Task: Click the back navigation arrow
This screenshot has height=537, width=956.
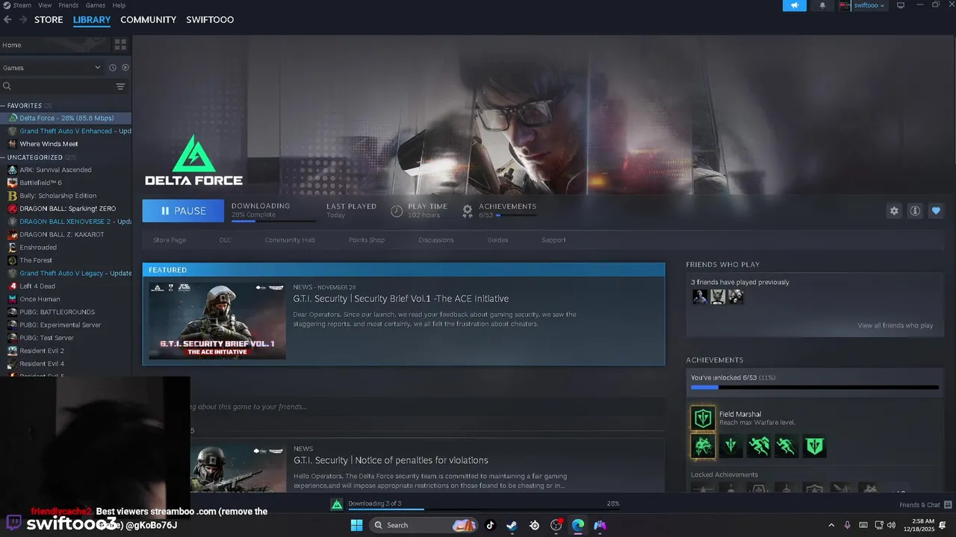Action: tap(7, 19)
